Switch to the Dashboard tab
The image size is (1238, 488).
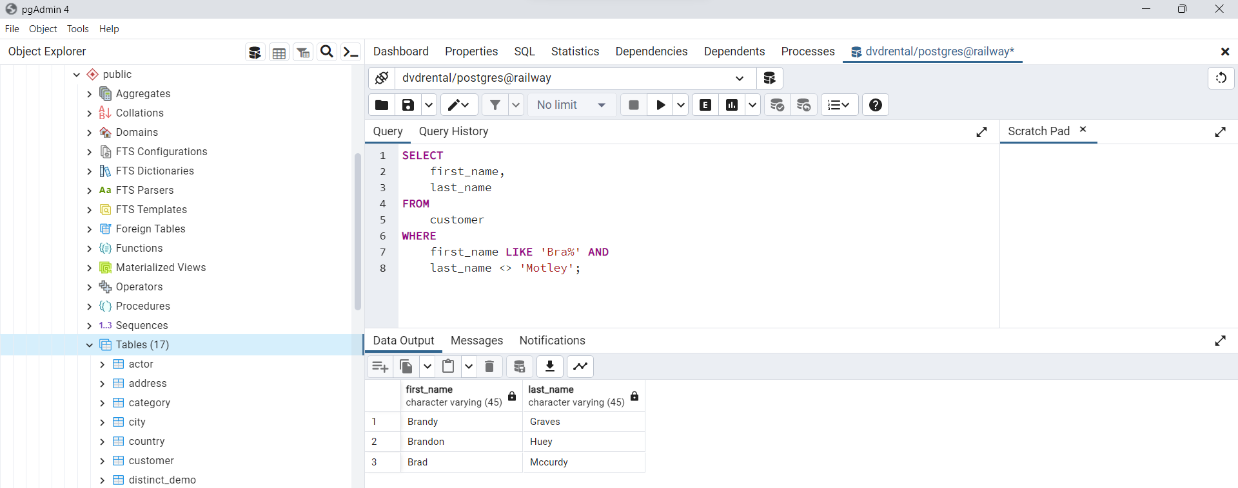tap(400, 52)
